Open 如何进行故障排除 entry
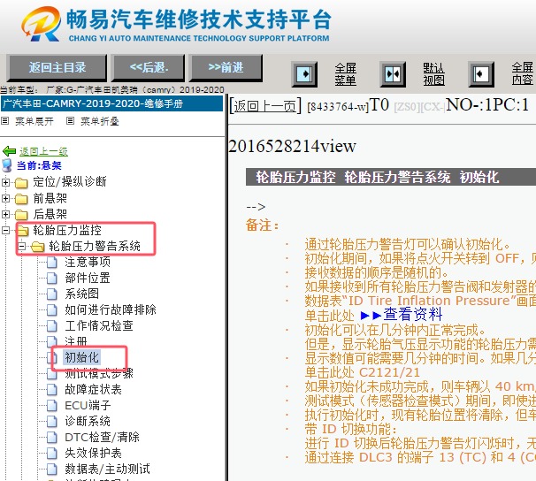Image resolution: width=536 pixels, height=481 pixels. [111, 309]
